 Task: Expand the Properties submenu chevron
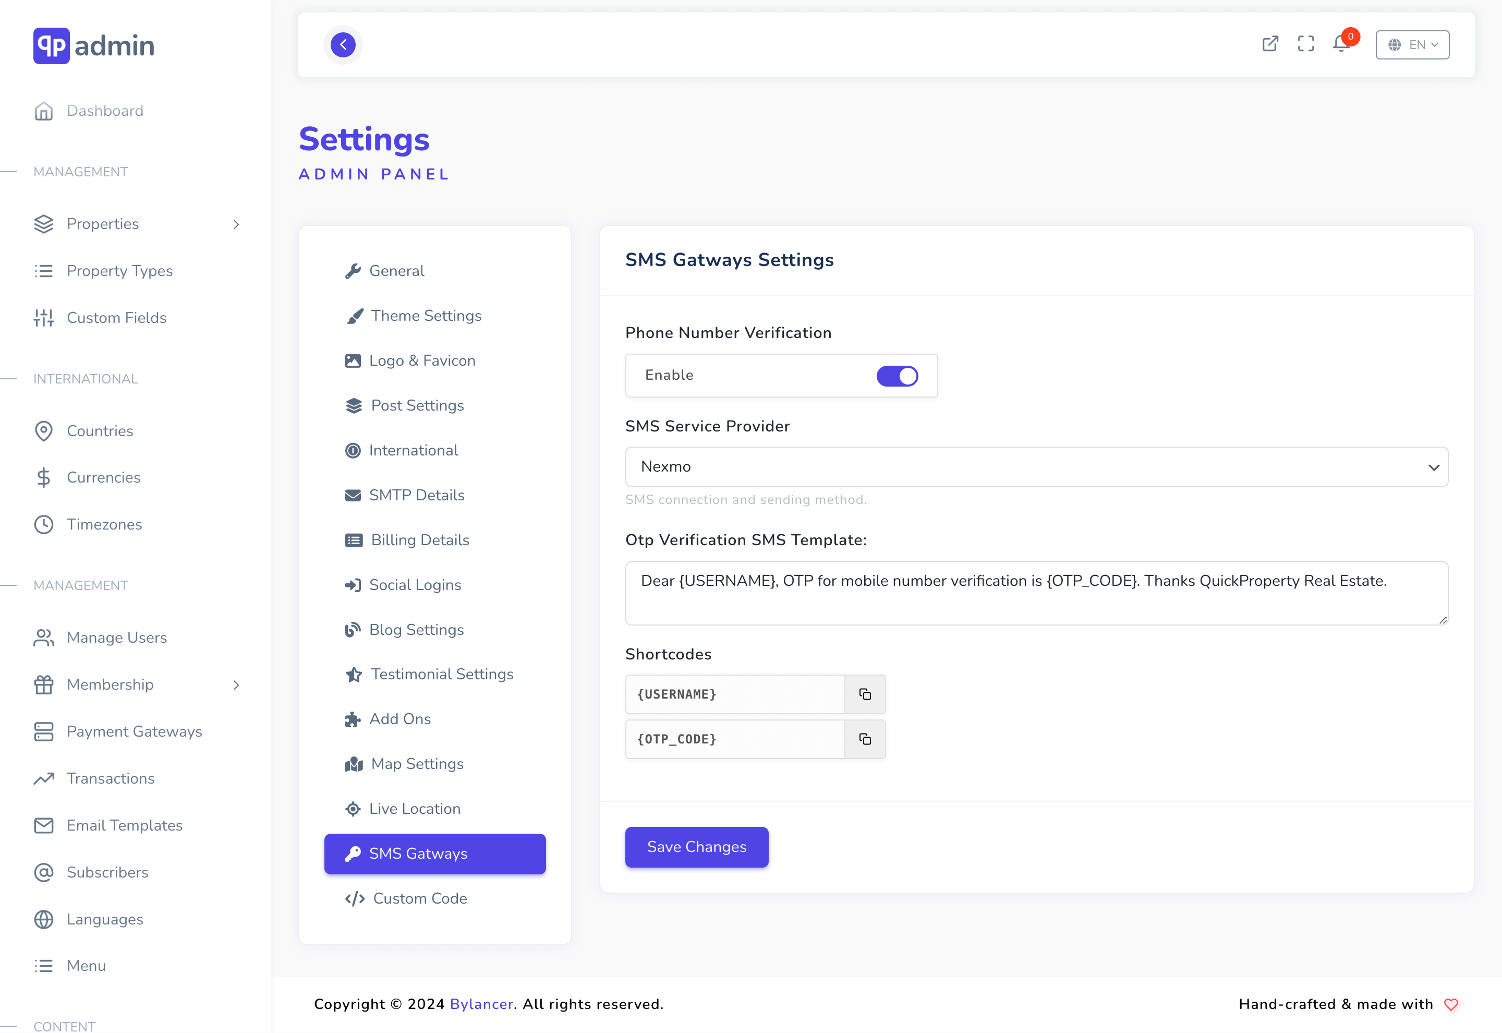236,224
